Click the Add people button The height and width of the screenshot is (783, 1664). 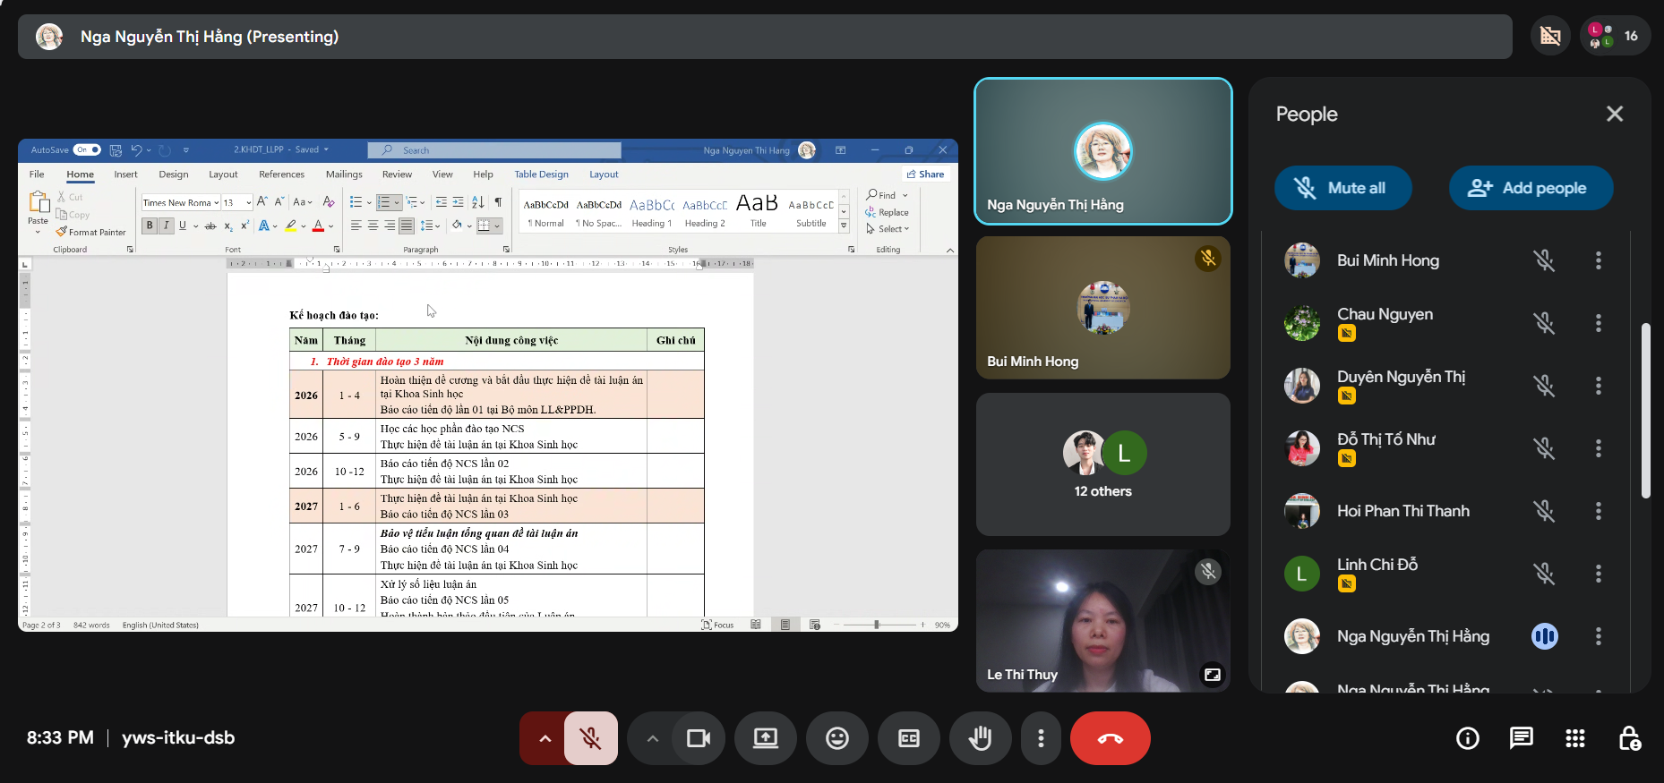(x=1531, y=188)
